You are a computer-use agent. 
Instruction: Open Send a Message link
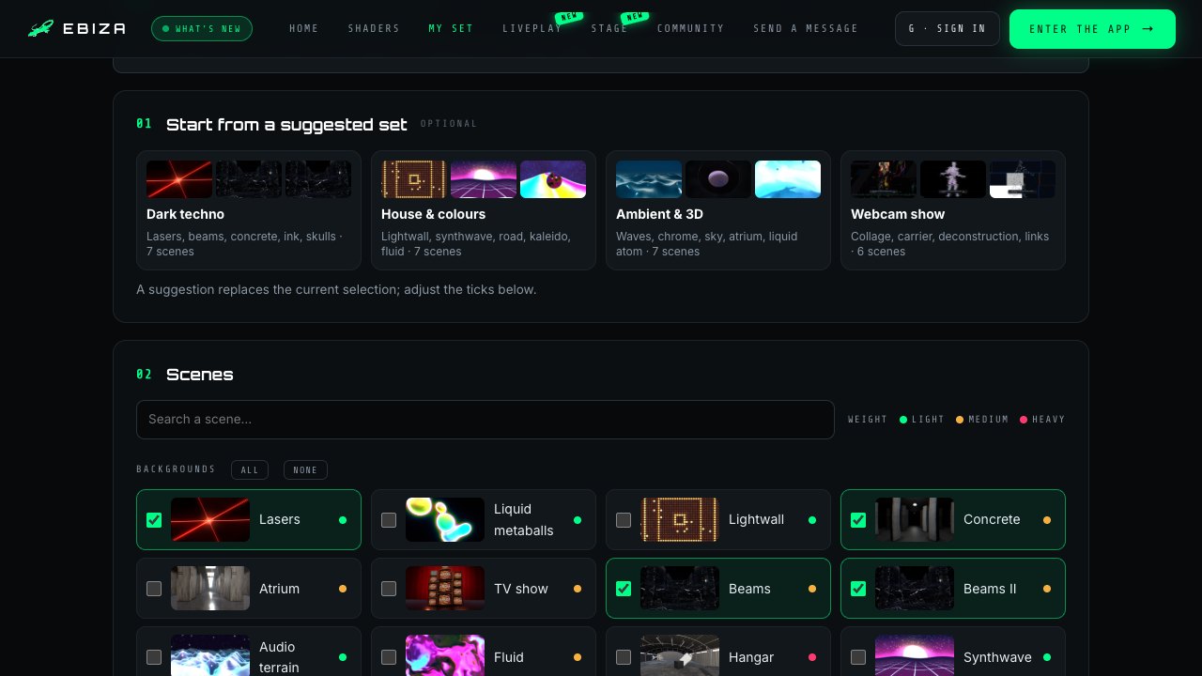click(806, 29)
